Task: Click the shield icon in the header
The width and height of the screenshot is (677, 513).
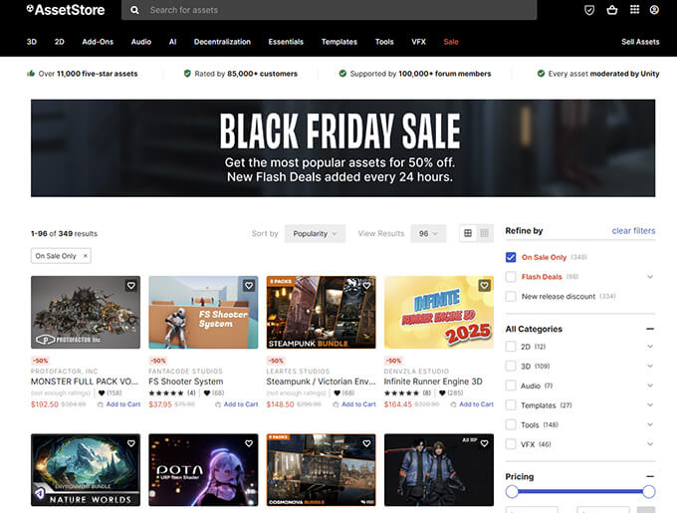Action: pyautogui.click(x=589, y=10)
